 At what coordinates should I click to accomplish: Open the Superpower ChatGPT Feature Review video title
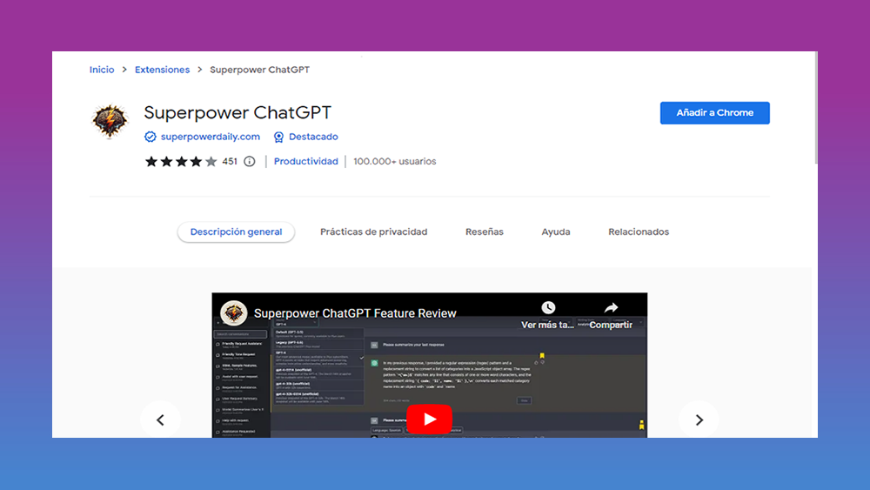(355, 313)
